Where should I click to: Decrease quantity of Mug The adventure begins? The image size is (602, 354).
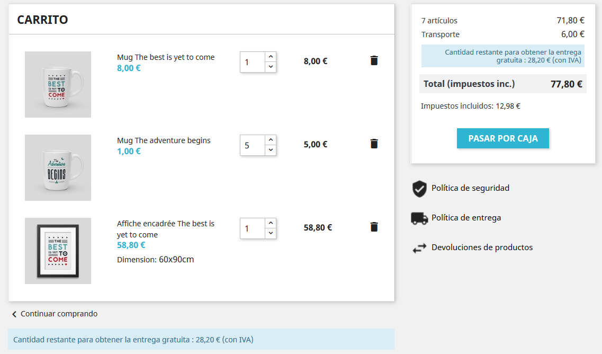(x=271, y=150)
